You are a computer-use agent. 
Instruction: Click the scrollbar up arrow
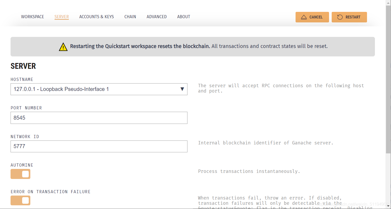[388, 2]
